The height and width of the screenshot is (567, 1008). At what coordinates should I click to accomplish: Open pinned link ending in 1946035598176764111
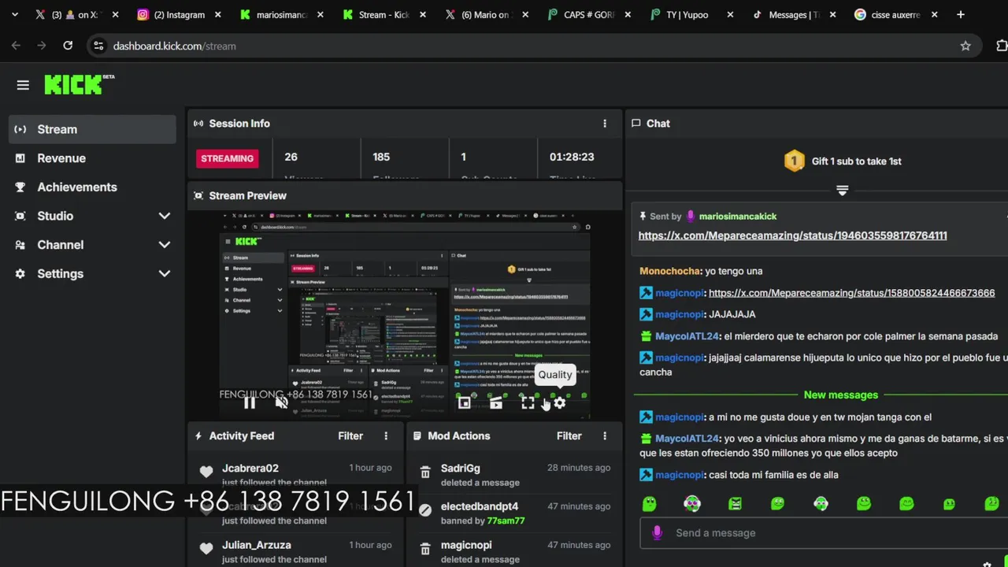[792, 235]
